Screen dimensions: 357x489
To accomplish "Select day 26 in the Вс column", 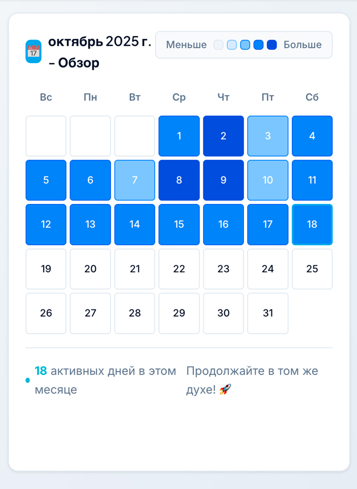I will click(x=46, y=313).
